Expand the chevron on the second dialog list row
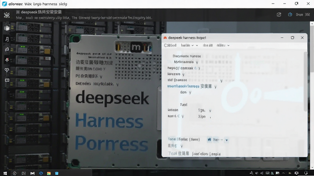 point(197,62)
